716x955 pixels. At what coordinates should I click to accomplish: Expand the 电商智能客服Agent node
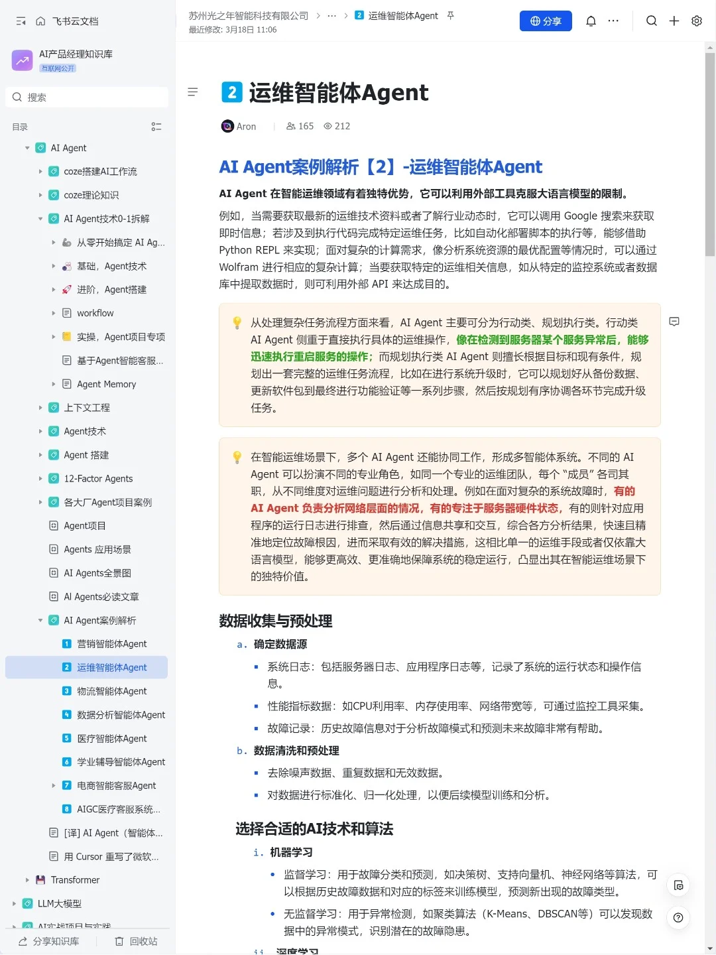[54, 786]
